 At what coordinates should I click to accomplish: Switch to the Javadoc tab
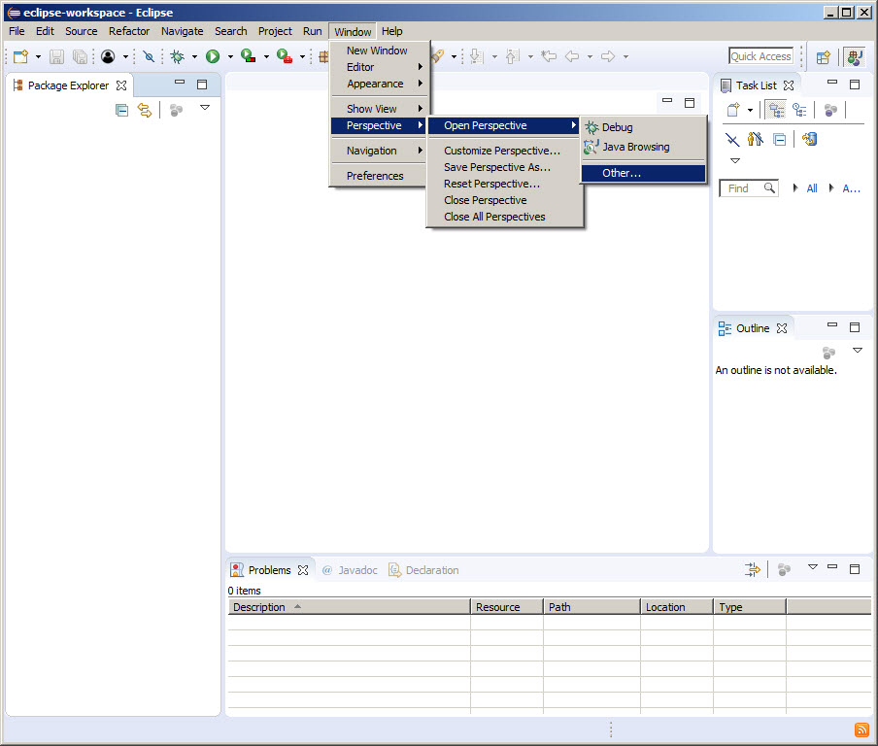(x=356, y=570)
